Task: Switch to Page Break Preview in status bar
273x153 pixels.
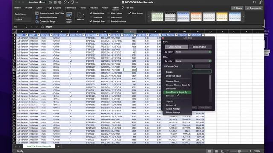Action: (x=223, y=151)
